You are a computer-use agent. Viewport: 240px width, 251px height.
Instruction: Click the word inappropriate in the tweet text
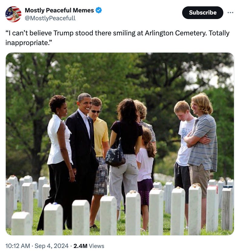(28, 43)
